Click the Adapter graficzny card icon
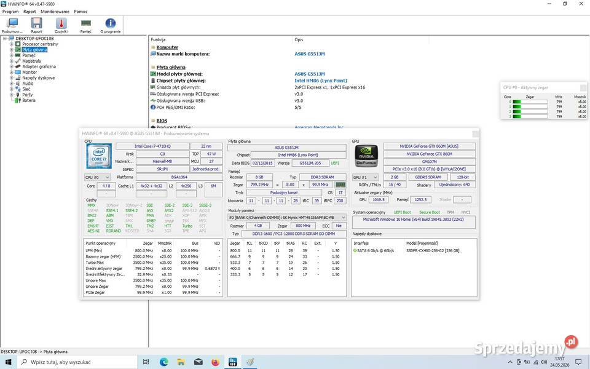This screenshot has width=590, height=369. 18,66
